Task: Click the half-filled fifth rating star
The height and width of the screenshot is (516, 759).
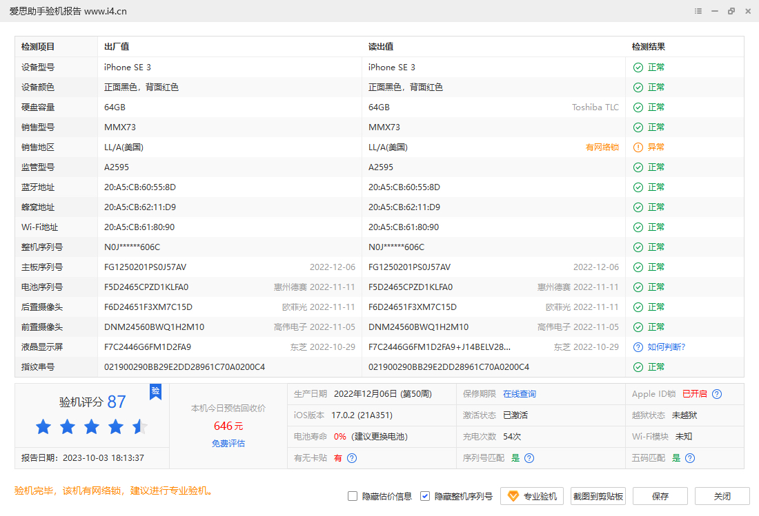Action: click(139, 427)
